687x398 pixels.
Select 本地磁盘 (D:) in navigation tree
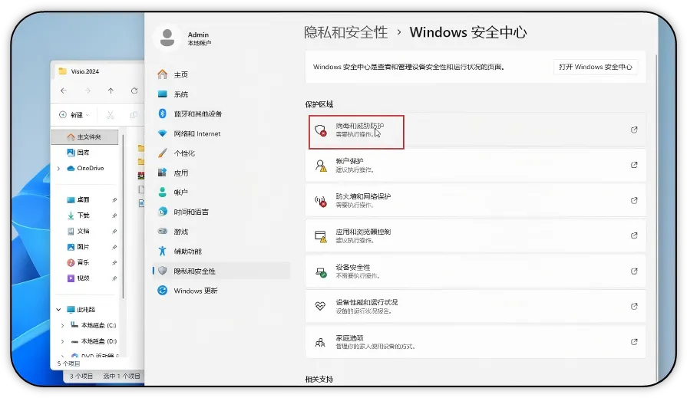coord(94,341)
